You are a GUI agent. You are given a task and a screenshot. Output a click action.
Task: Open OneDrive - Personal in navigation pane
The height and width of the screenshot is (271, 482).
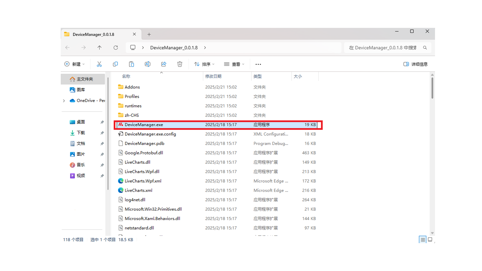[87, 100]
